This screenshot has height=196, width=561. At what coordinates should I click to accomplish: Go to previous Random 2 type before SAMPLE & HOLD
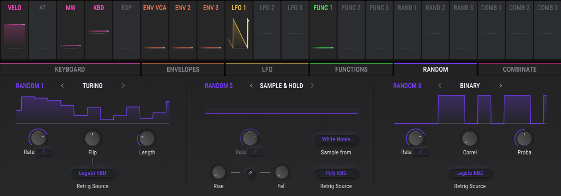[x=251, y=85]
